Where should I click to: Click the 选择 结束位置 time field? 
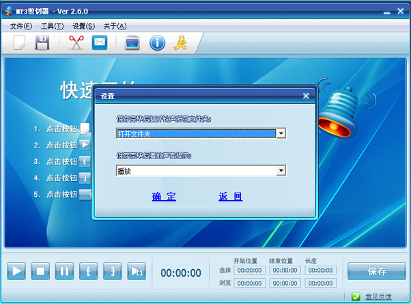pos(285,270)
